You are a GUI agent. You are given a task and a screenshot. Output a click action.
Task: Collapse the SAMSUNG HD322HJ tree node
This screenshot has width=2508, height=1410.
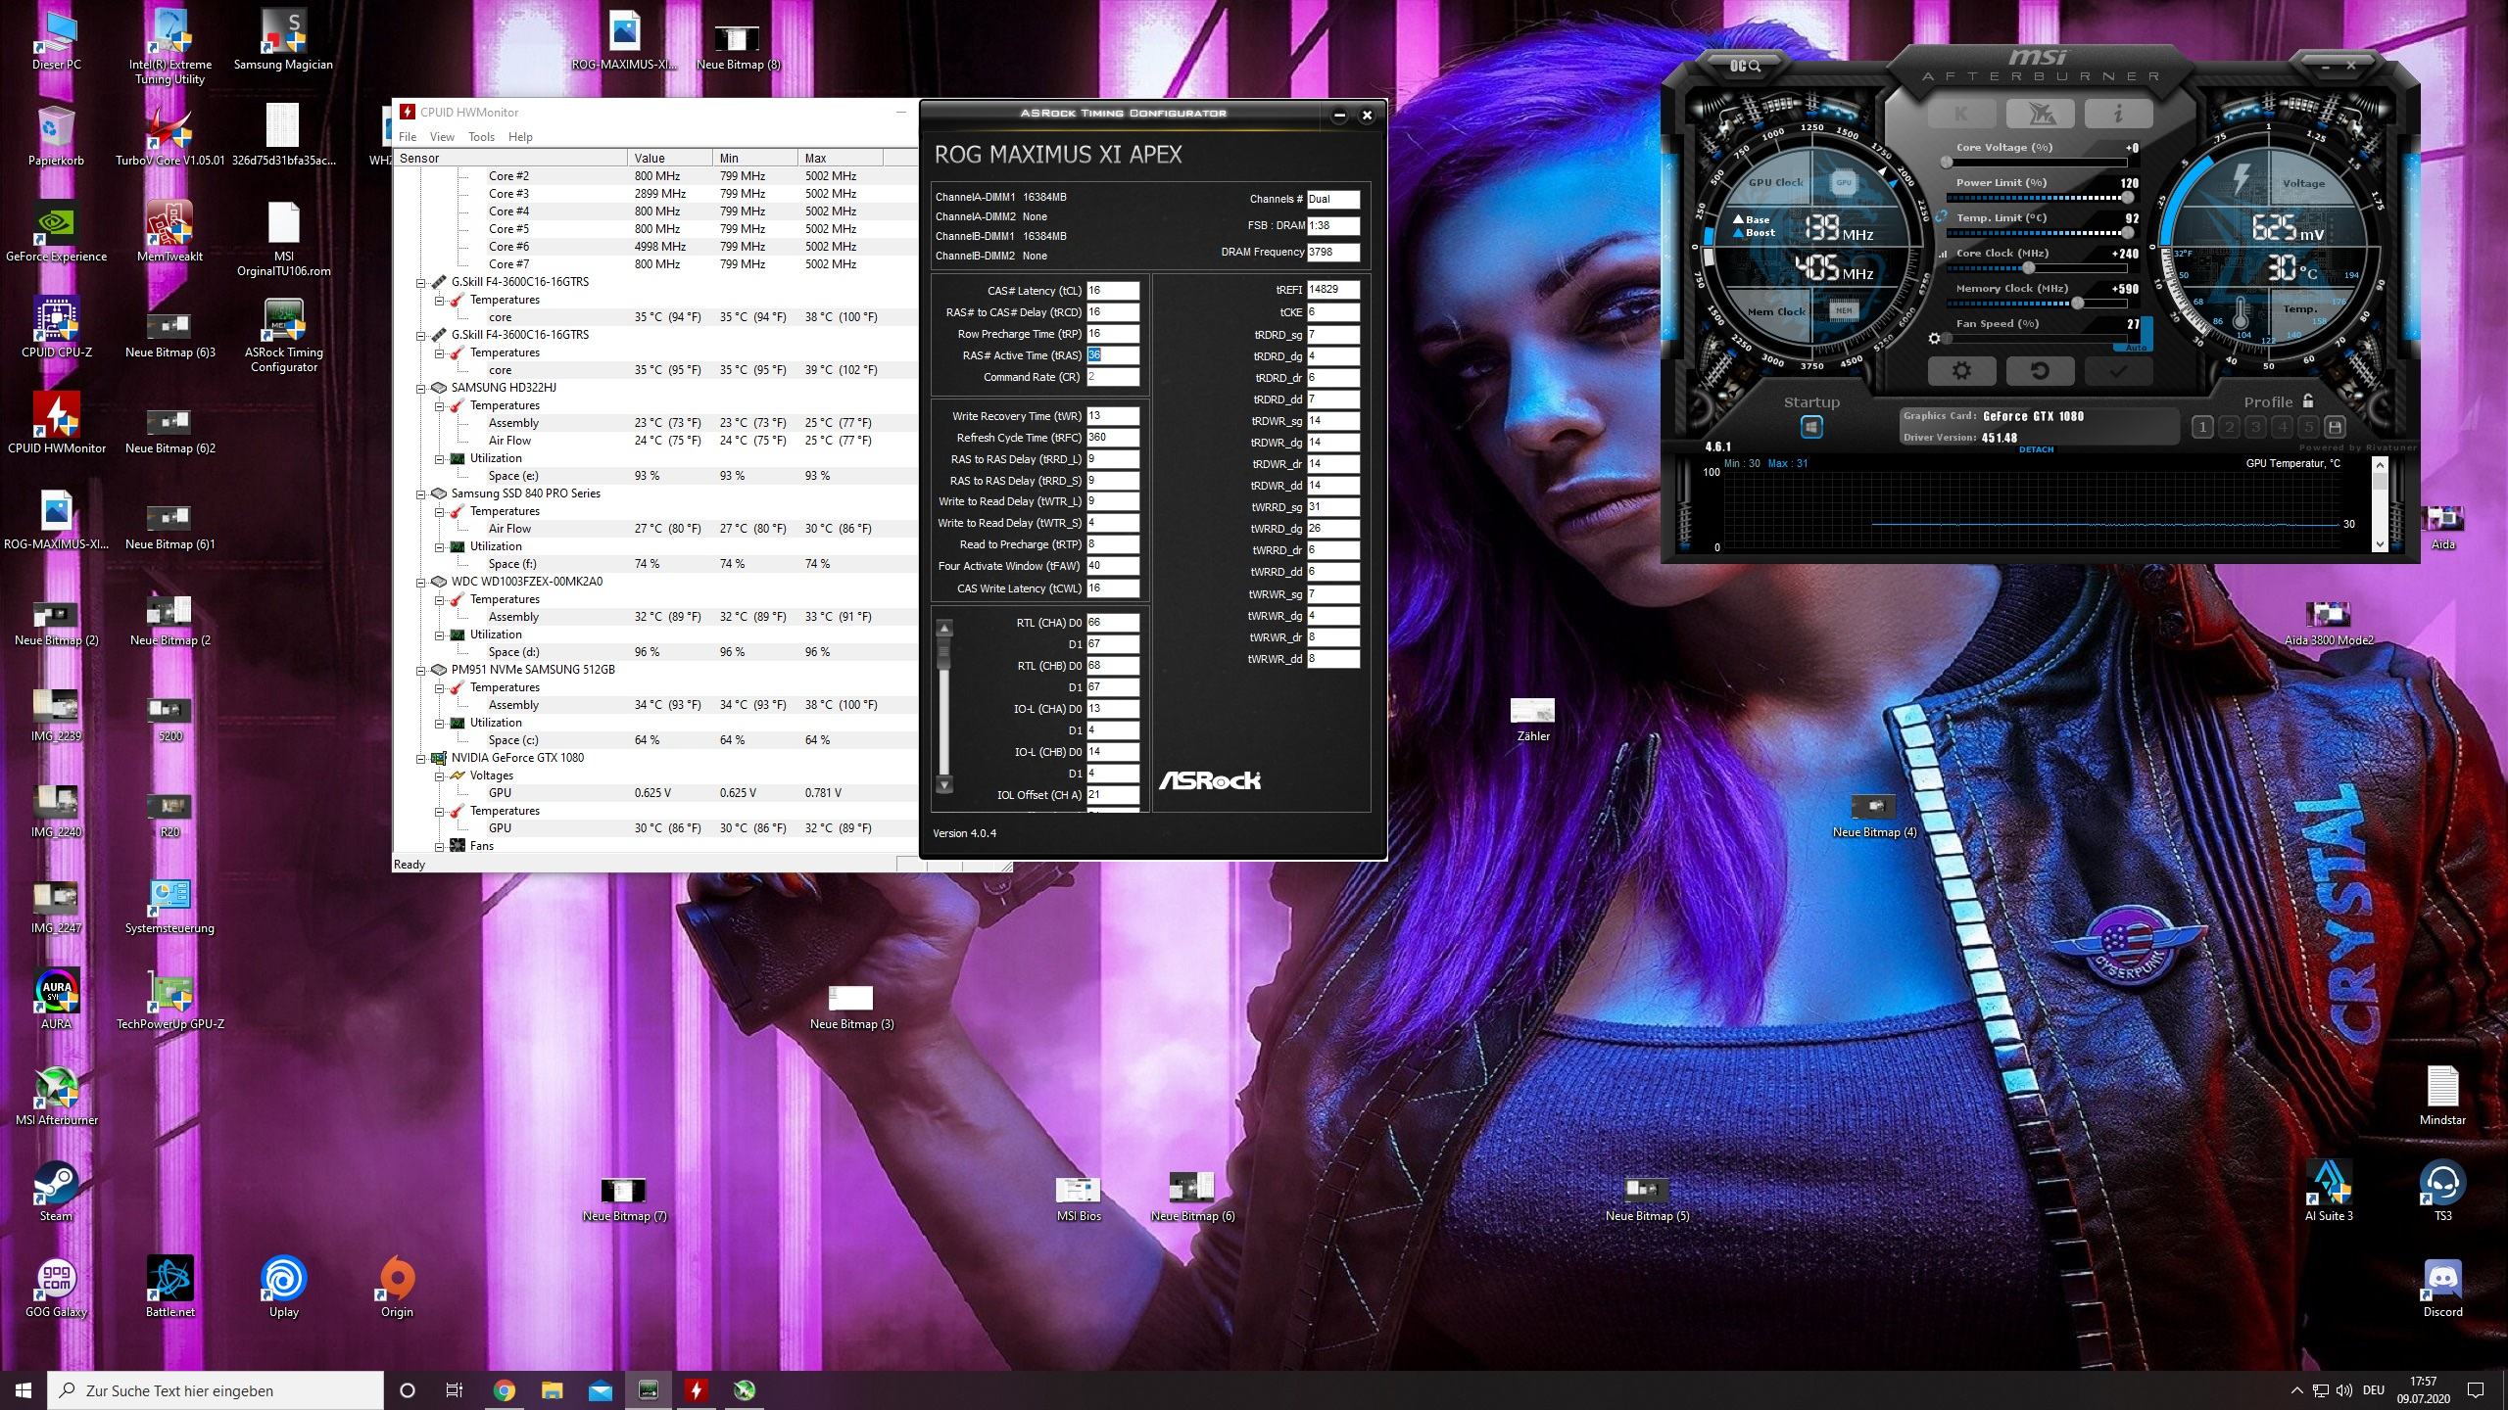tap(421, 388)
